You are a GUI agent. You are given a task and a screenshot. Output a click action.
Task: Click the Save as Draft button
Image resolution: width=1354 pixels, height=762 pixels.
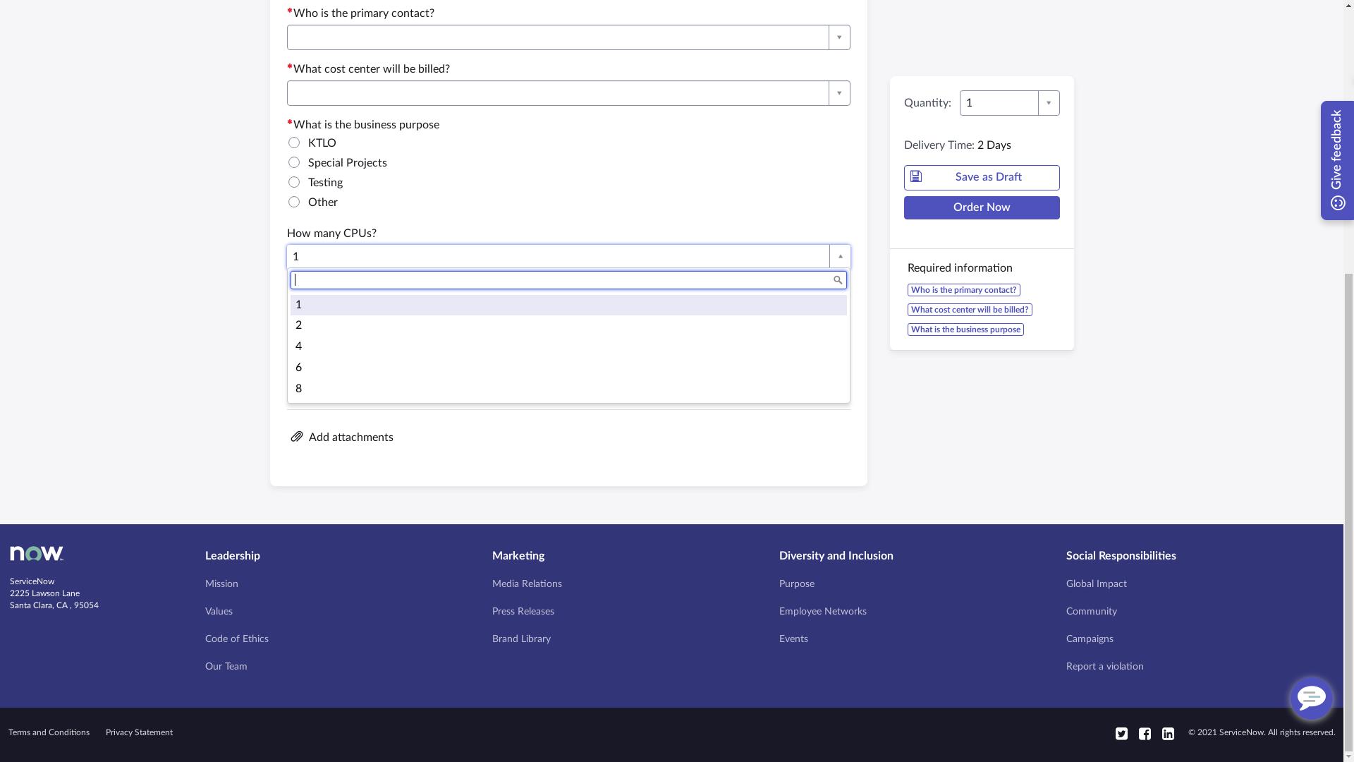tap(981, 177)
